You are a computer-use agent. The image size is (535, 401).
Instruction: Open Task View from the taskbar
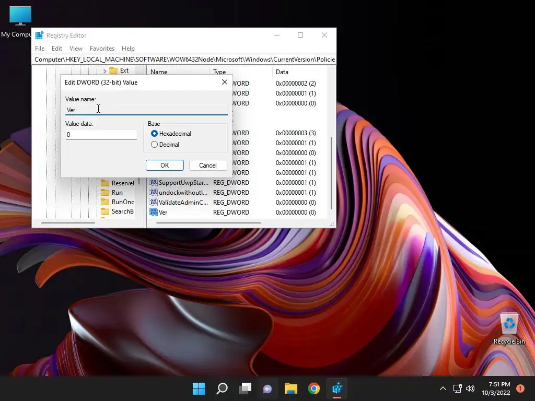245,388
